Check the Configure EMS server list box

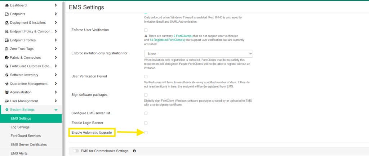(146, 113)
